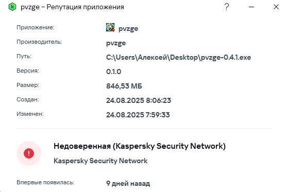Click the modified date 24.08.2025 7:59:33
This screenshot has height=192, width=287.
point(138,115)
